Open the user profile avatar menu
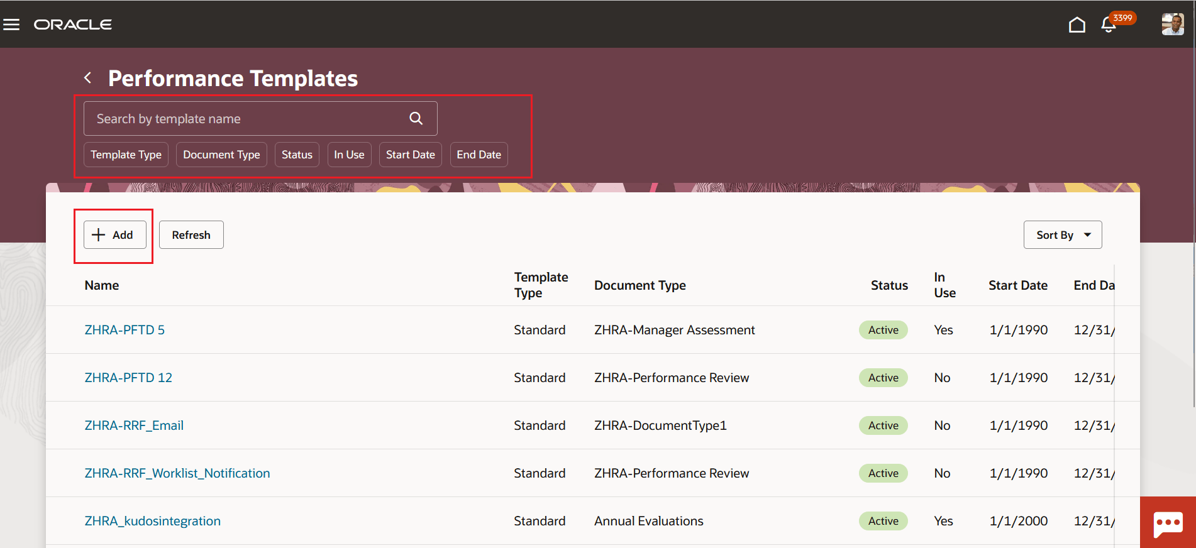This screenshot has height=548, width=1196. point(1172,25)
